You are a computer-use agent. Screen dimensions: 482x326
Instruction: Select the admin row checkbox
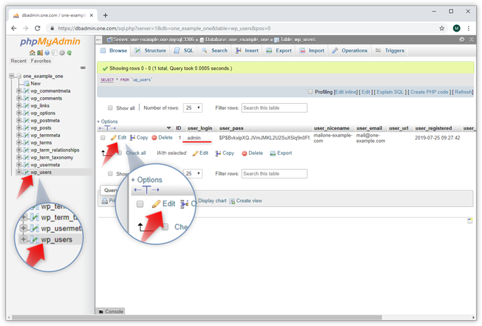[x=103, y=137]
